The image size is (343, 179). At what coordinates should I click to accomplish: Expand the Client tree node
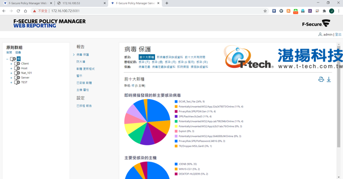click(x=11, y=64)
